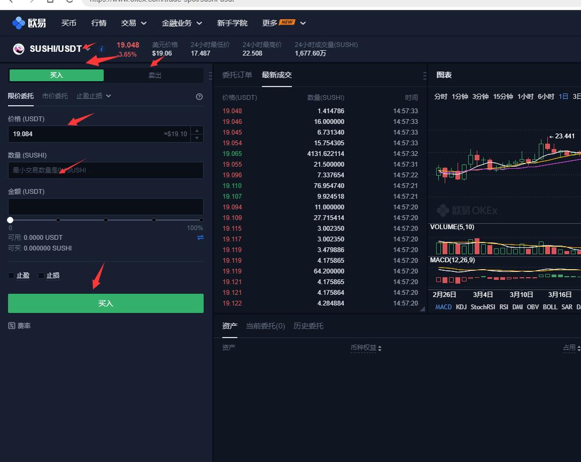
Task: Select 3分钟 chart interval
Action: pyautogui.click(x=480, y=97)
